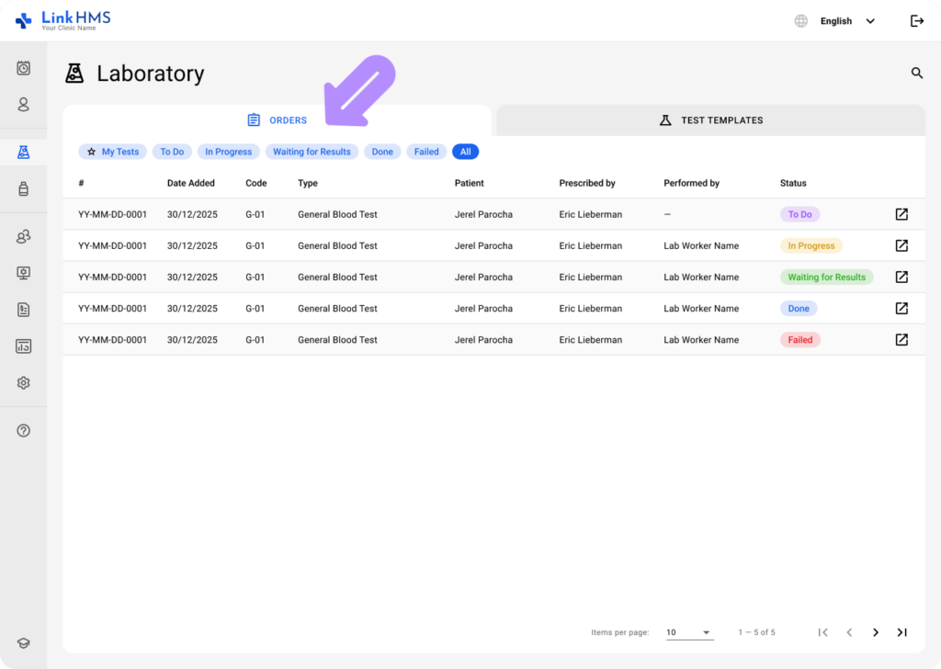
Task: Open the To Do order details icon
Action: coord(901,214)
